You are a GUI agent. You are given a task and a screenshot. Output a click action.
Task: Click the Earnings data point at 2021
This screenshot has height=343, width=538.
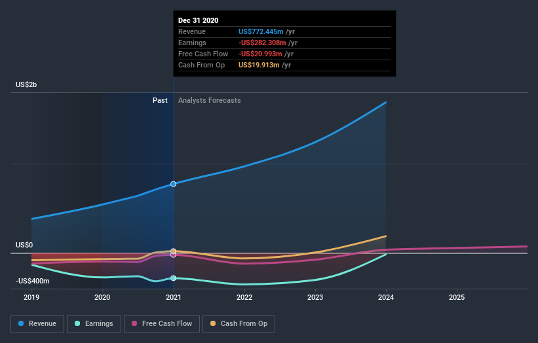tap(173, 278)
